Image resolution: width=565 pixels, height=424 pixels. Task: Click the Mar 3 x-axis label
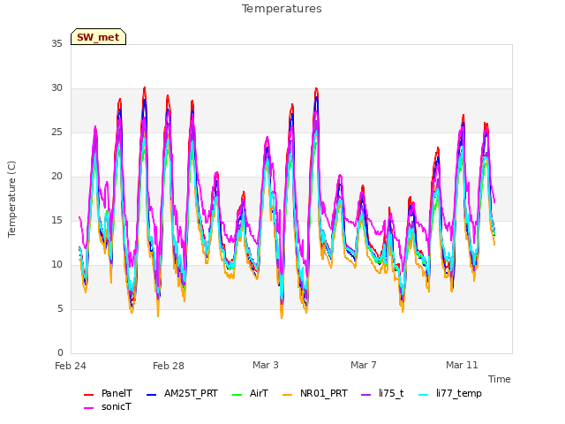click(x=266, y=365)
